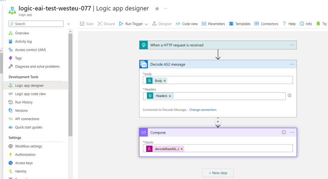This screenshot has height=179, width=328.
Task: Open the more options ellipsis beside title
Action: 166,8
